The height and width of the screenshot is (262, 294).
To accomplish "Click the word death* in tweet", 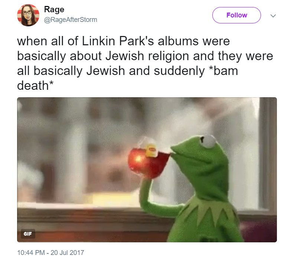I will point(35,85).
